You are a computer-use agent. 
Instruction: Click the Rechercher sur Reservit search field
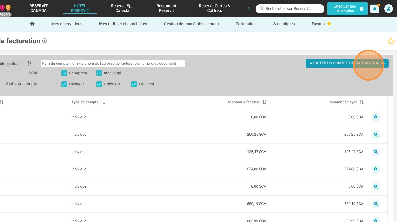point(290,9)
